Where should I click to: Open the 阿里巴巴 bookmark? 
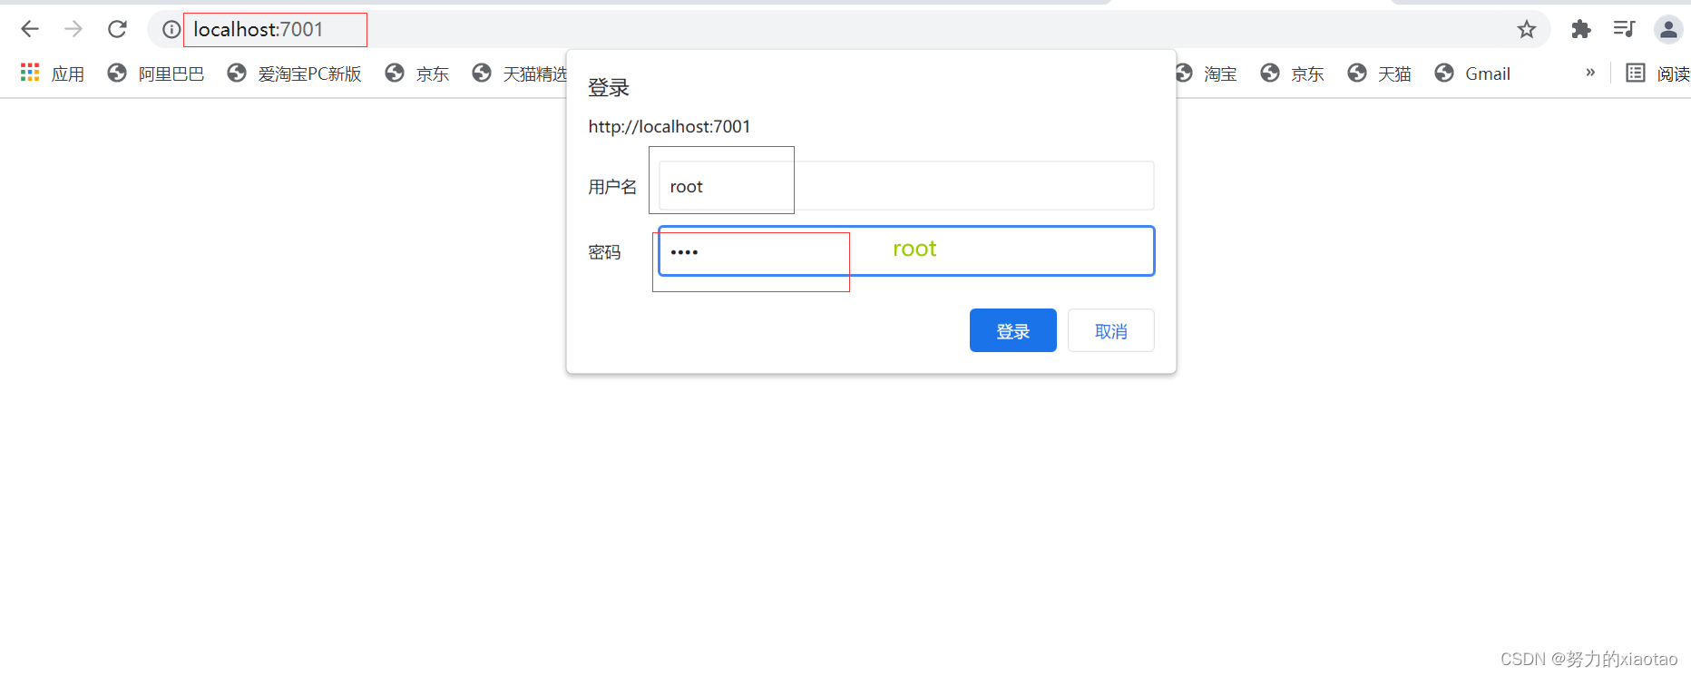tap(156, 73)
